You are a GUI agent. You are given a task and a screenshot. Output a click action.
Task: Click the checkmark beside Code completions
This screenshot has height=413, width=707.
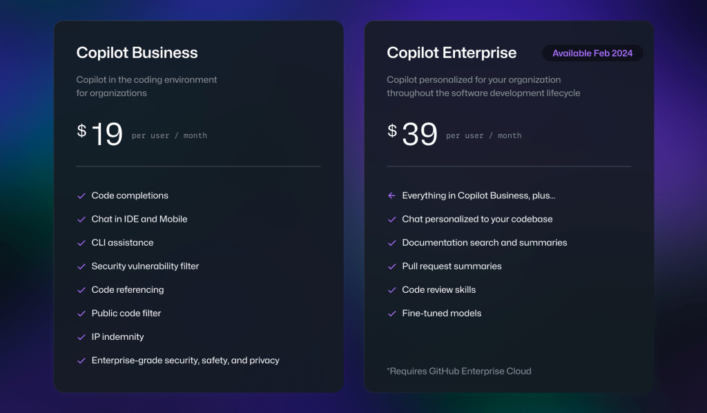click(81, 195)
